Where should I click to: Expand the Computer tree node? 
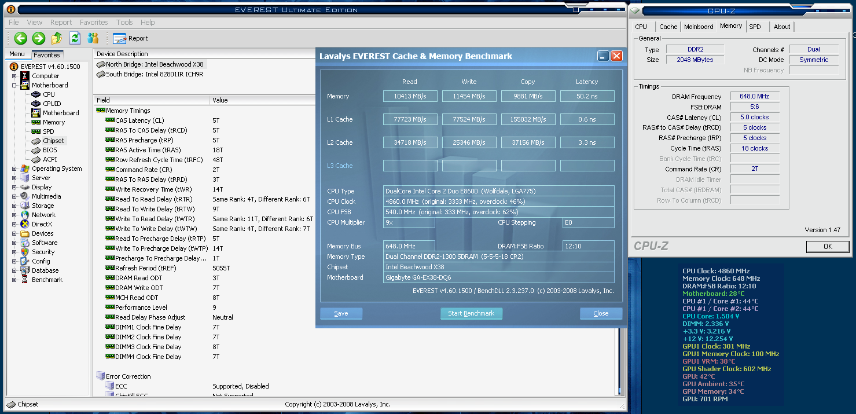point(14,76)
